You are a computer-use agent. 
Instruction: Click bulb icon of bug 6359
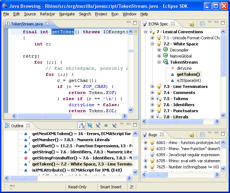coord(152,154)
